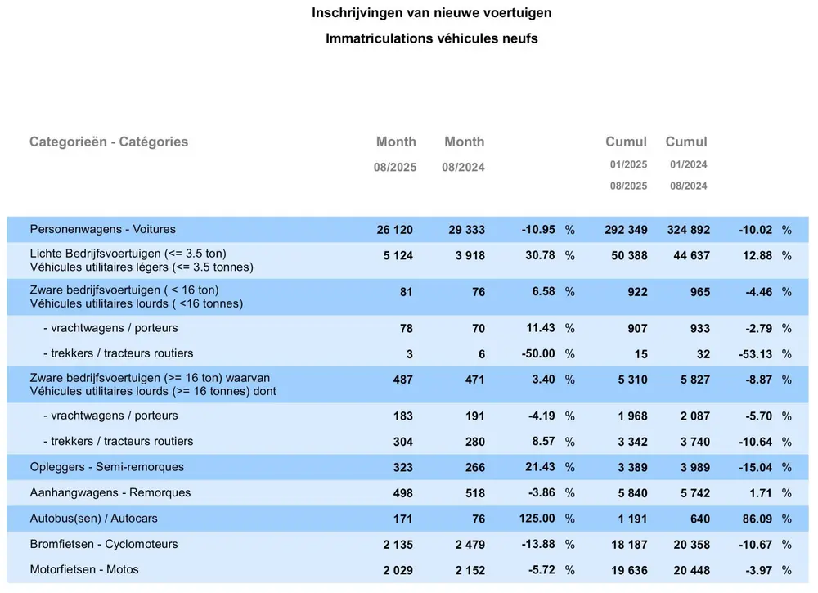Click the -8.87 percentage value
The image size is (818, 593).
click(758, 380)
